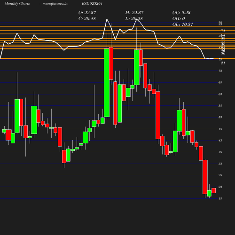
Task: Select the close value C: 20.48
Action: pos(87,18)
